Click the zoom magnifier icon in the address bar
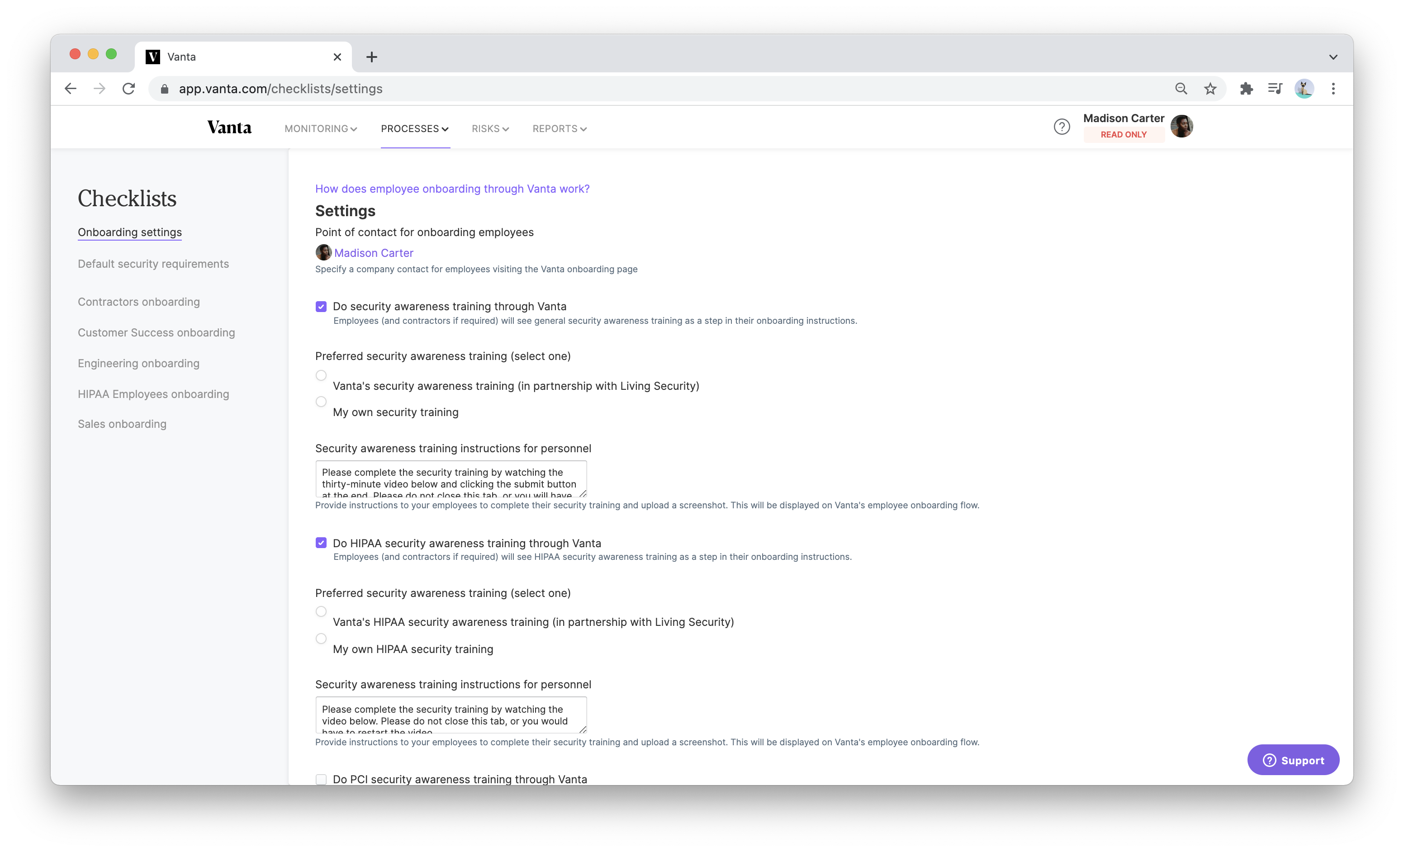The image size is (1404, 852). 1181,89
